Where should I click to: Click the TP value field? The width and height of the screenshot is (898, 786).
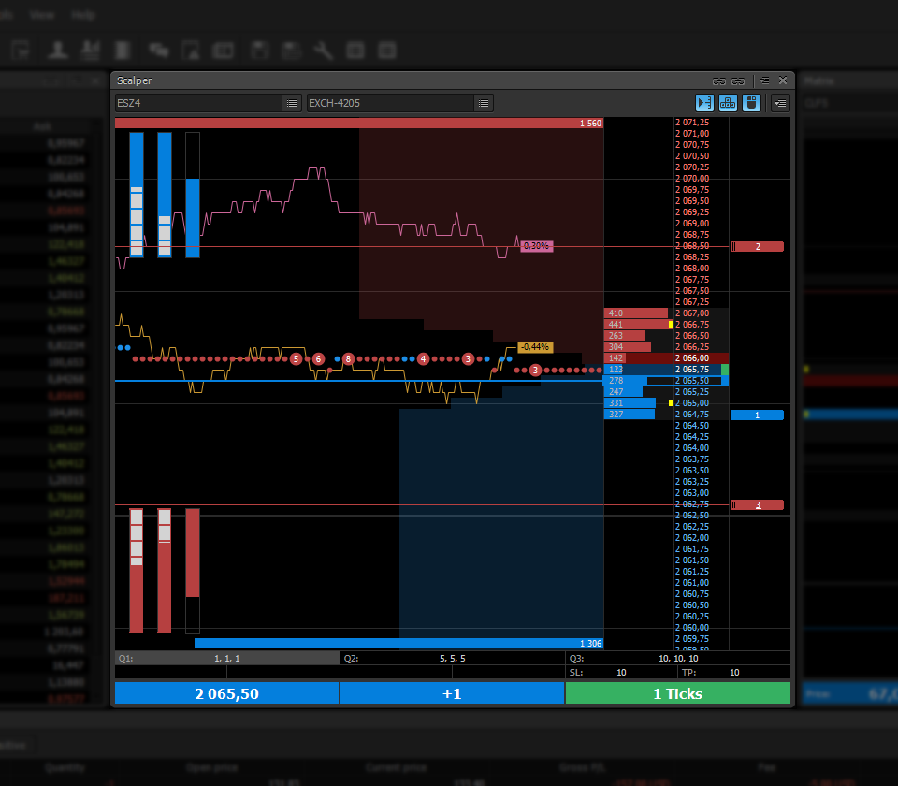point(734,673)
